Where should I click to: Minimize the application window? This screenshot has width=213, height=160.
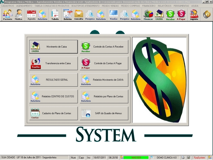click(203, 2)
